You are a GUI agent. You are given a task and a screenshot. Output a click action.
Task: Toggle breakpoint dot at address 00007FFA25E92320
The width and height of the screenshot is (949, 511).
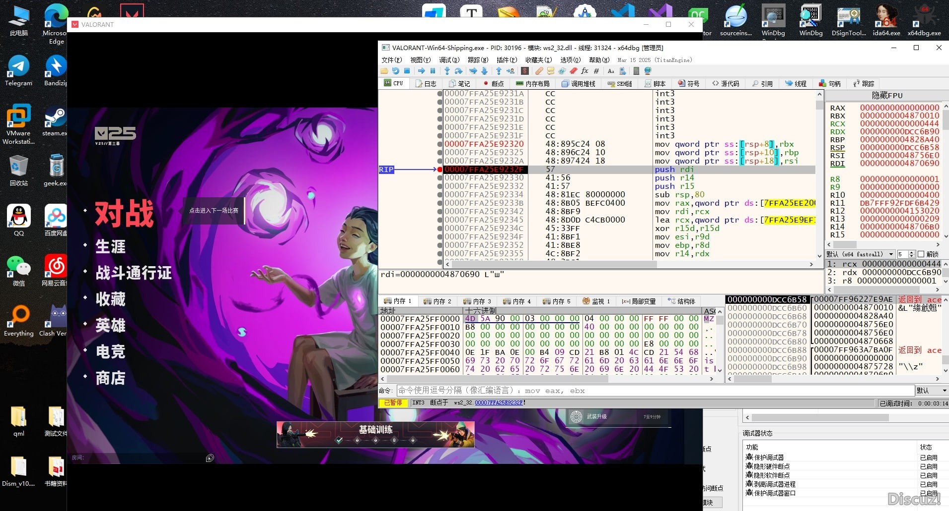pyautogui.click(x=440, y=144)
